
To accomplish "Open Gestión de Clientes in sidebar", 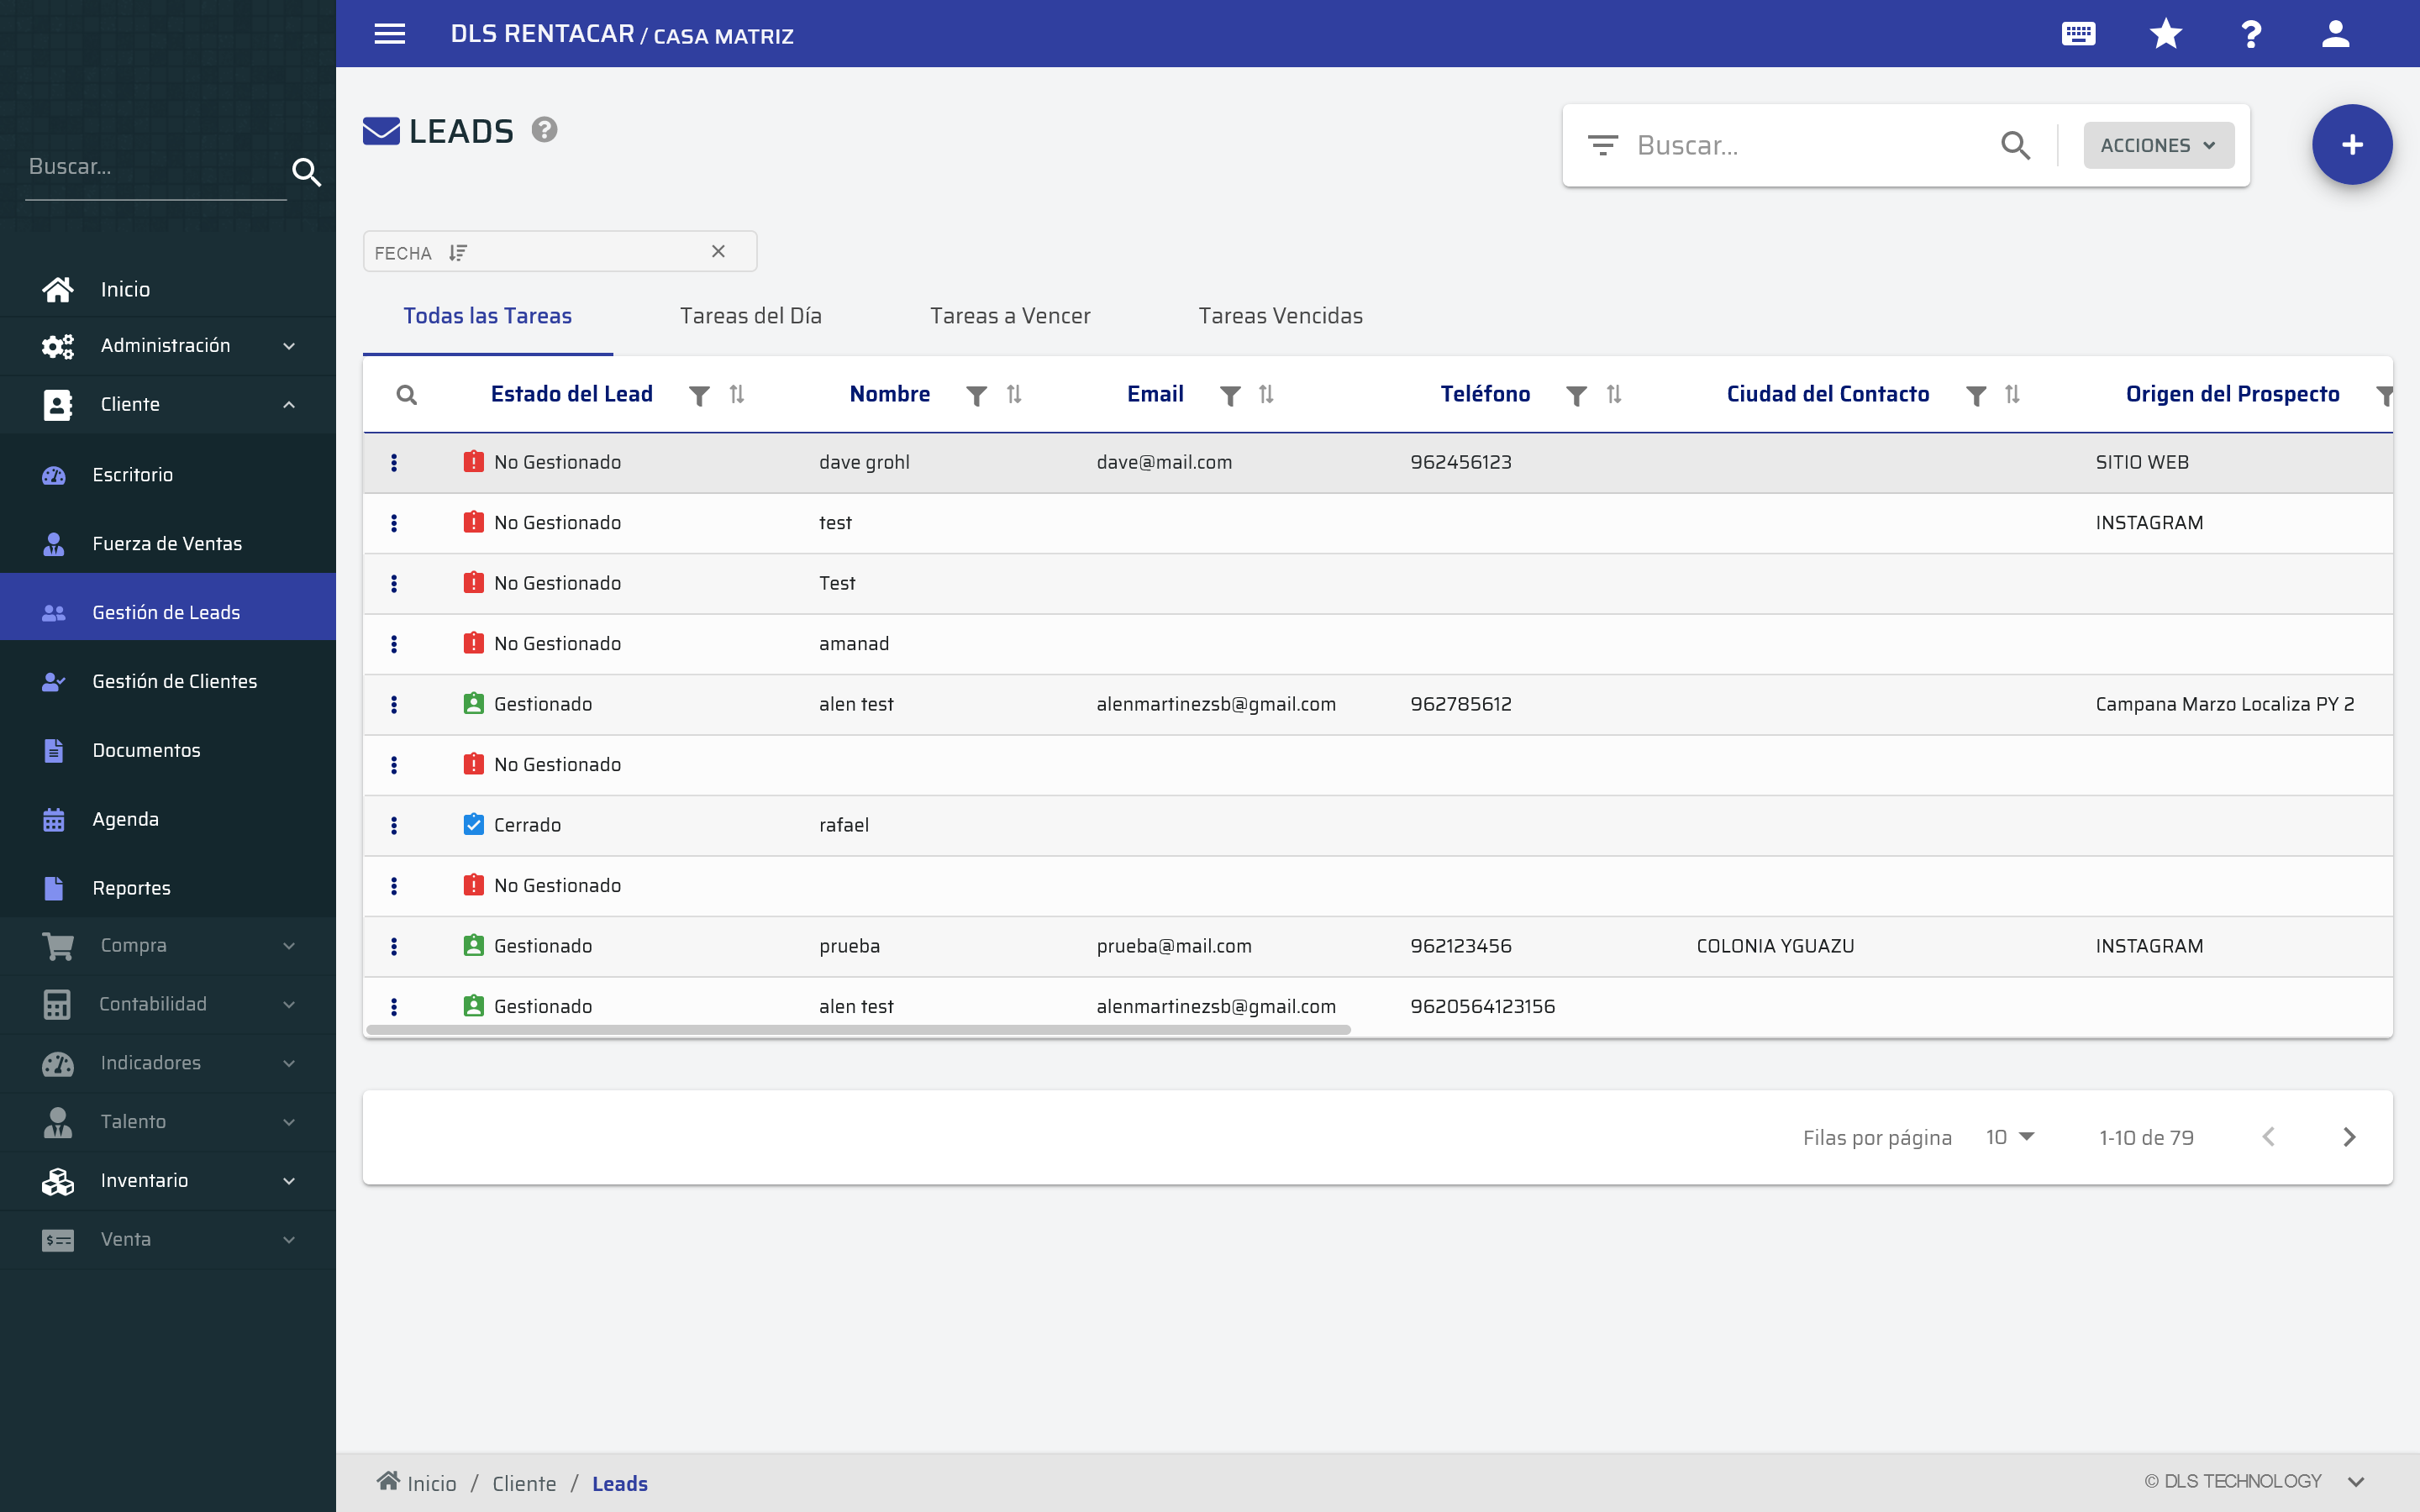I will [x=174, y=681].
